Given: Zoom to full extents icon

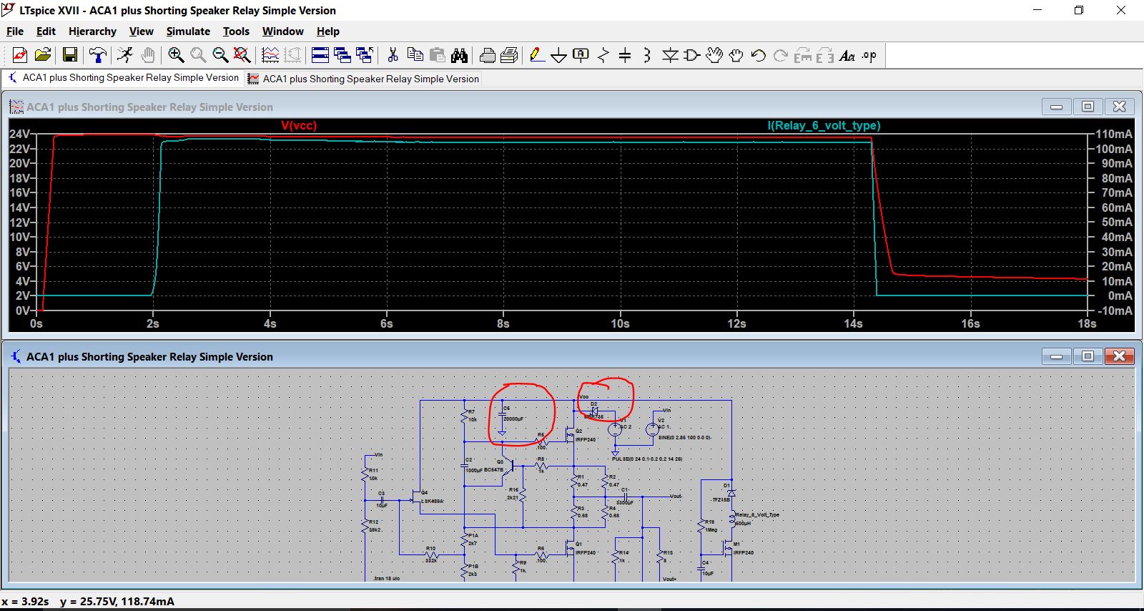Looking at the screenshot, I should click(242, 55).
